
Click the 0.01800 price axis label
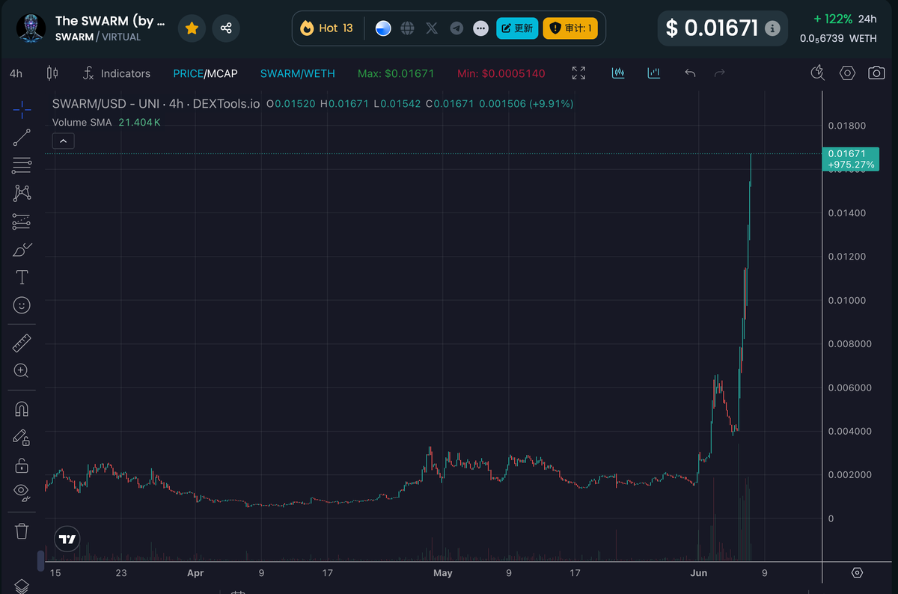(847, 125)
